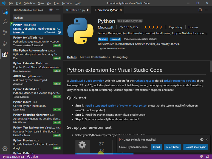
Task: Close the Extension: Python tab
Action: pos(121,10)
